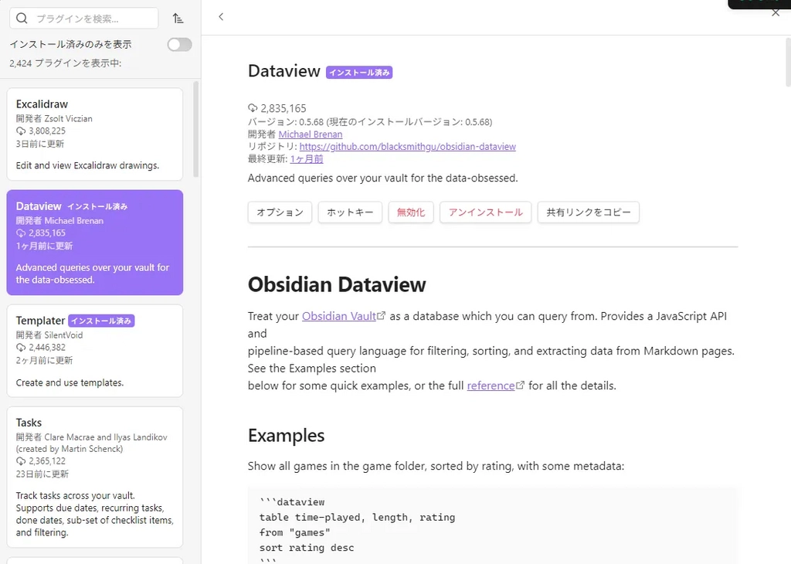791x564 pixels.
Task: Click the download icon beside 2,835,165 in details
Action: click(253, 108)
